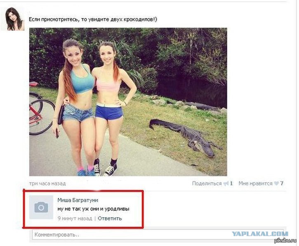
Task: Click the 9 минут назад comment timestamp
Action: coord(75,218)
